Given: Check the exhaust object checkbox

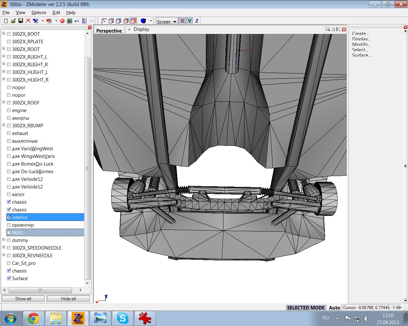Looking at the screenshot, I should coord(9,133).
